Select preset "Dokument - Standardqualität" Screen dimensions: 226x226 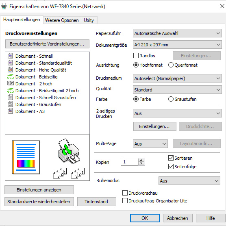pos(43,63)
